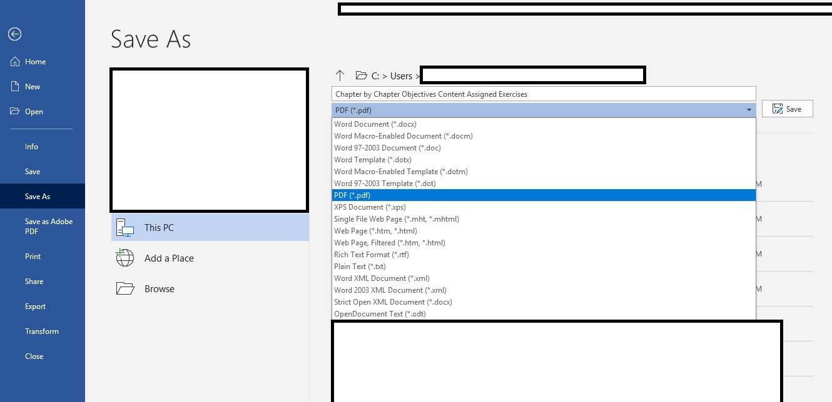This screenshot has height=402, width=832.
Task: Select Word Macro-Enabled Document (*.docm)
Action: [x=544, y=136]
